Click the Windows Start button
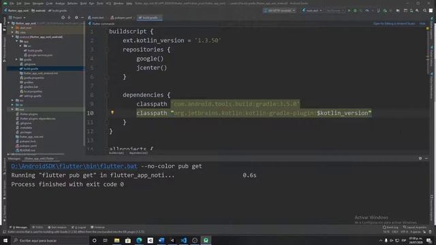436x245 pixels. tap(5, 240)
